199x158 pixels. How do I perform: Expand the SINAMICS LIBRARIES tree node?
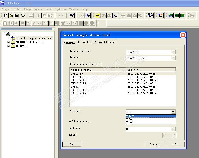click(8, 42)
